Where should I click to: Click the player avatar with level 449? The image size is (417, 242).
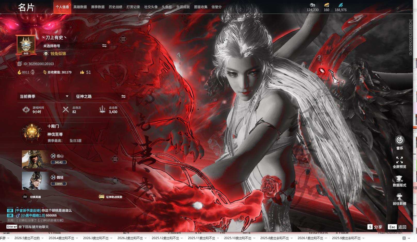(x=26, y=45)
